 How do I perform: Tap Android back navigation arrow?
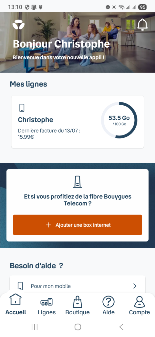(121, 327)
